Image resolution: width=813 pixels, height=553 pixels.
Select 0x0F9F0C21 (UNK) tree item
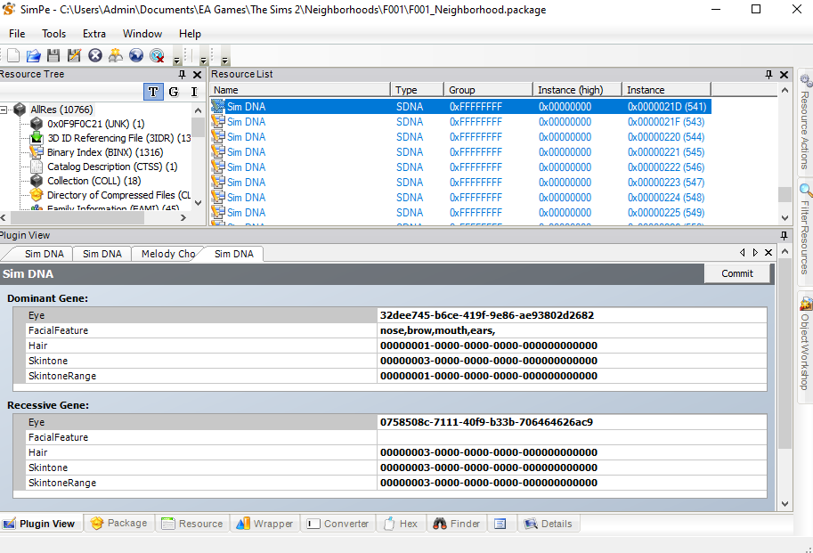(95, 124)
